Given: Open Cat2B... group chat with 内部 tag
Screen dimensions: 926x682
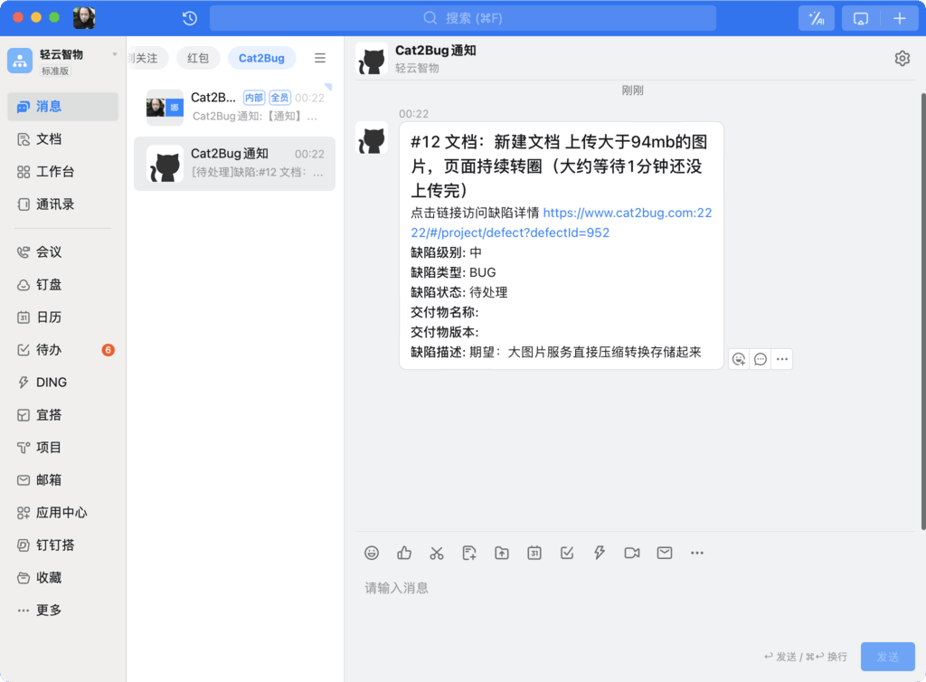Looking at the screenshot, I should [235, 107].
